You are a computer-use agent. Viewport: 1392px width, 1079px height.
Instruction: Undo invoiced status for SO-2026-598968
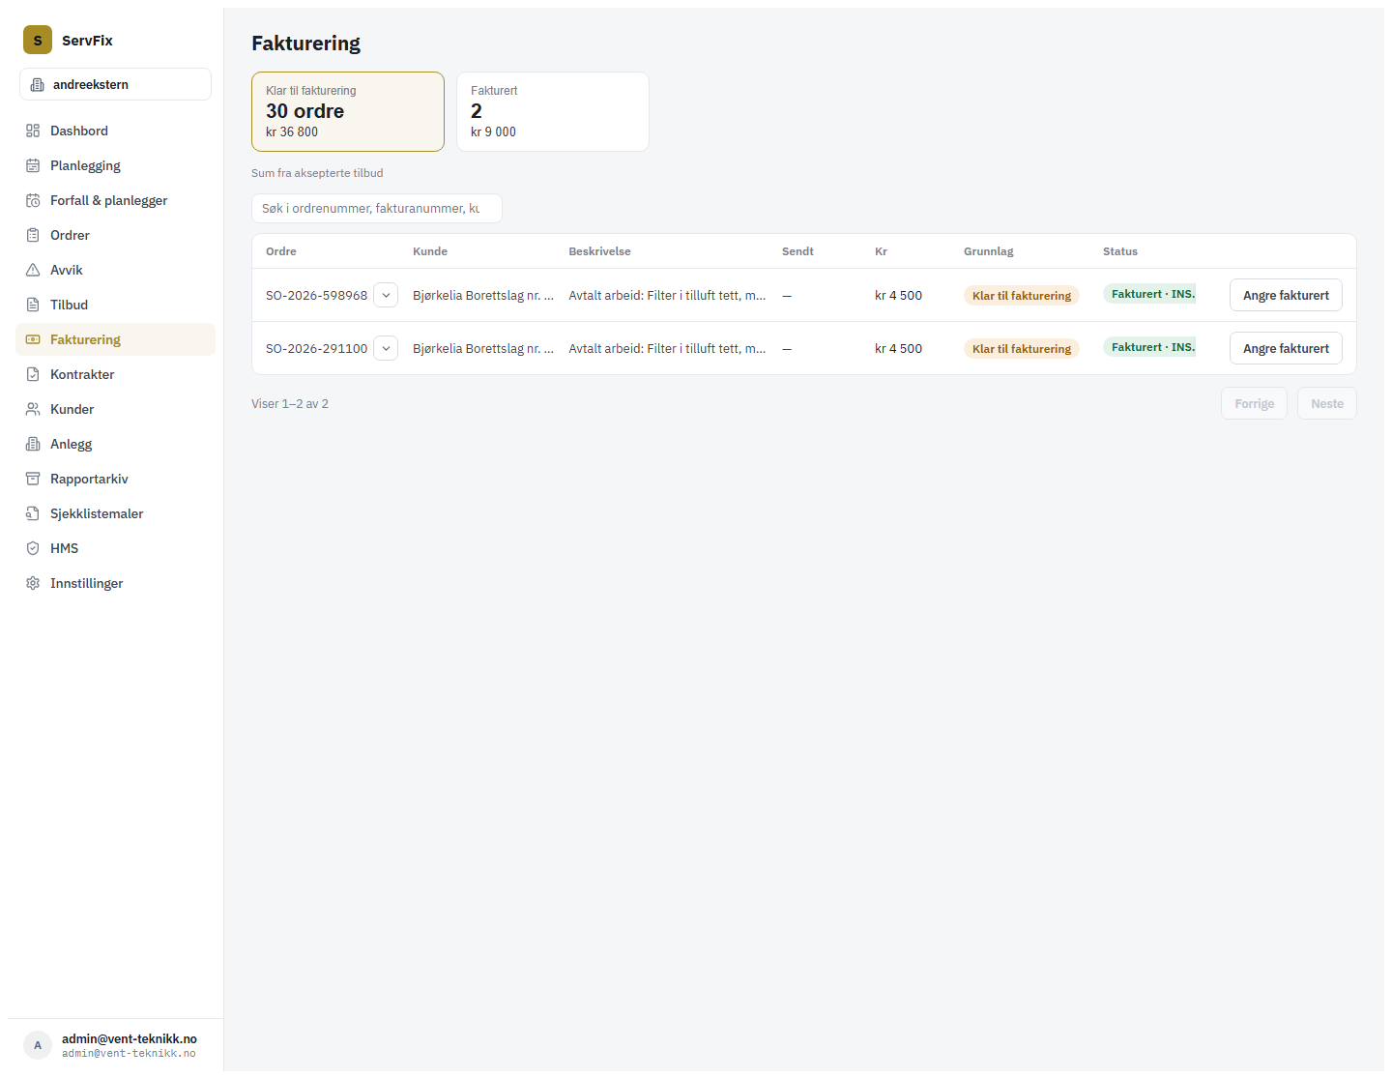point(1286,295)
